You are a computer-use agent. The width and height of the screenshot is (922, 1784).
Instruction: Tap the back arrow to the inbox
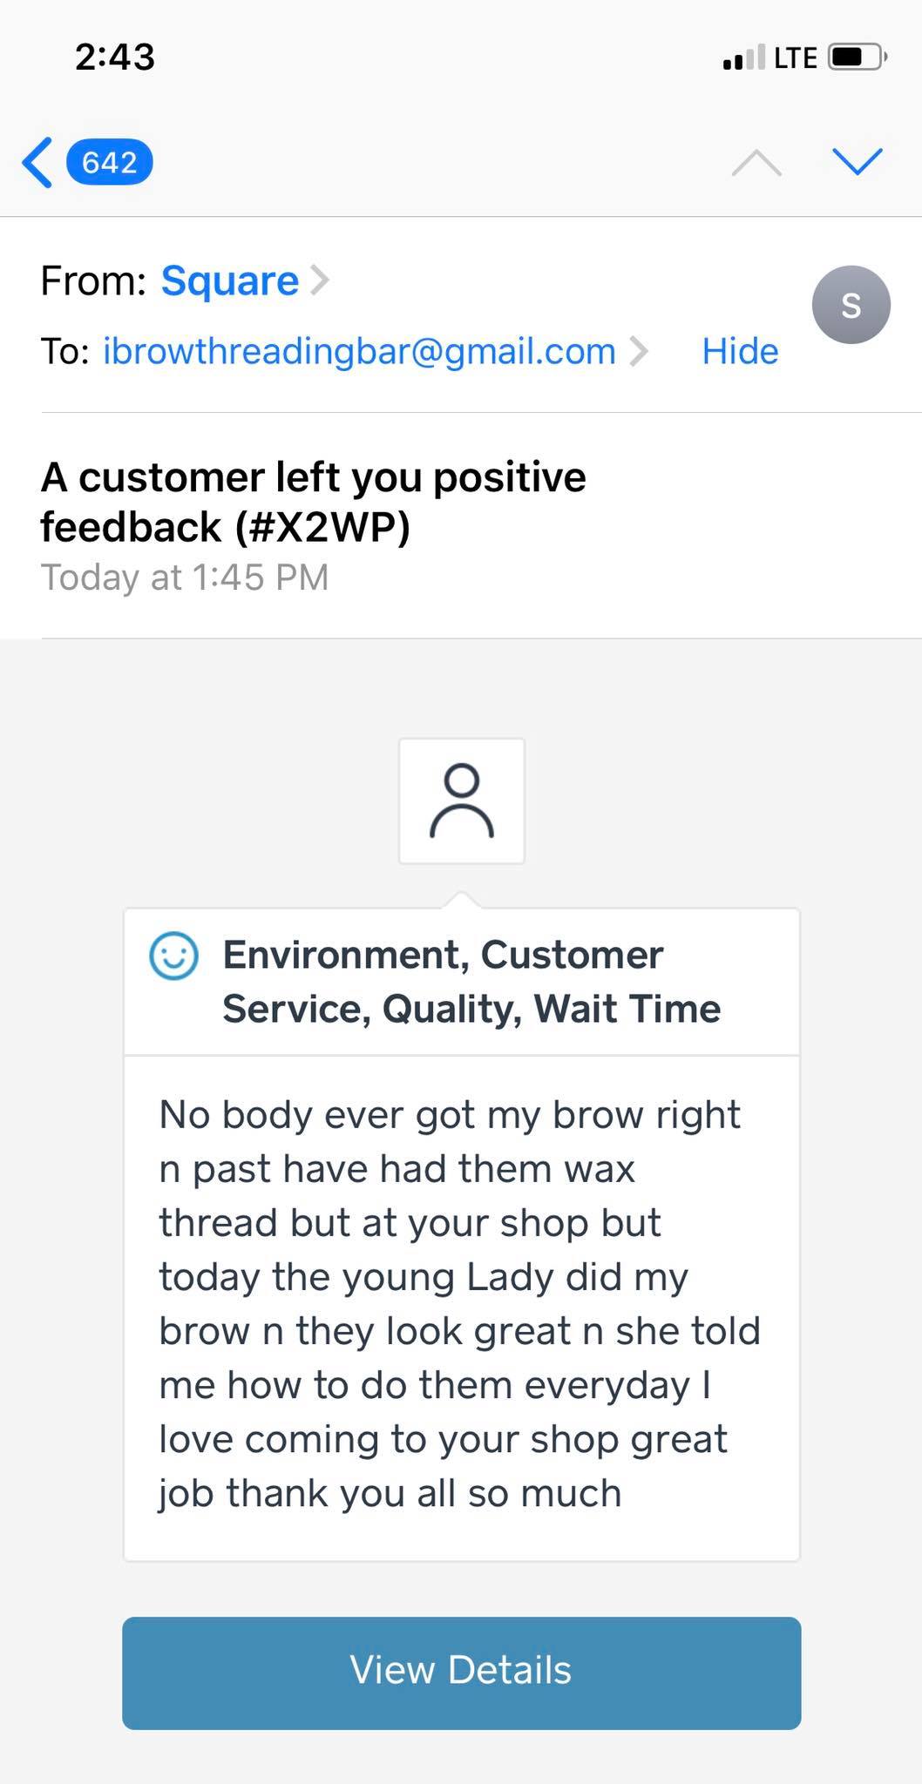click(x=37, y=163)
